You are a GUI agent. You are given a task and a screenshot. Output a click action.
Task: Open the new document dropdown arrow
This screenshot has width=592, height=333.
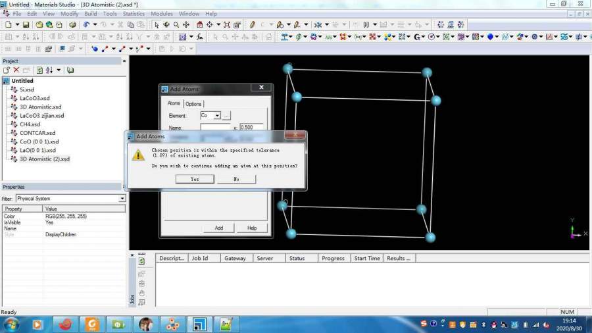tap(16, 24)
